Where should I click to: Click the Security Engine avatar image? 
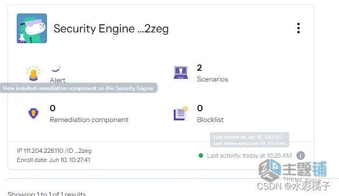32,28
